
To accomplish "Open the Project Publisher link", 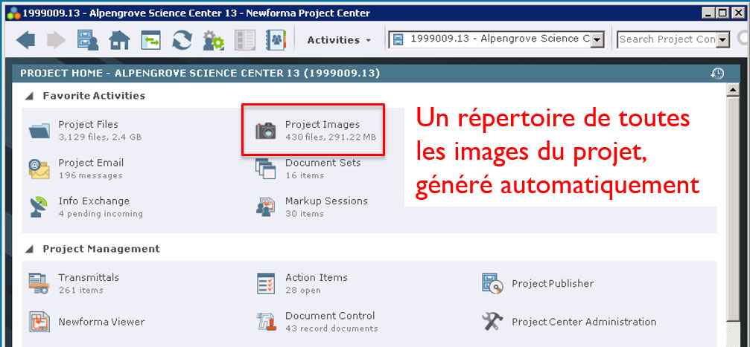I will pos(553,284).
